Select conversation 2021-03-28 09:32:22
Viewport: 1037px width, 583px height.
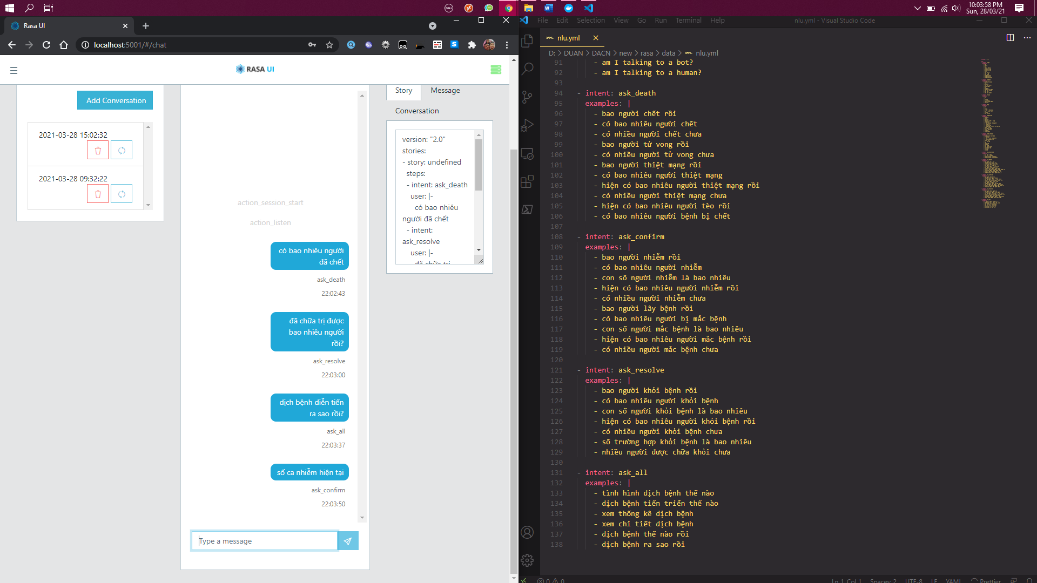73,179
